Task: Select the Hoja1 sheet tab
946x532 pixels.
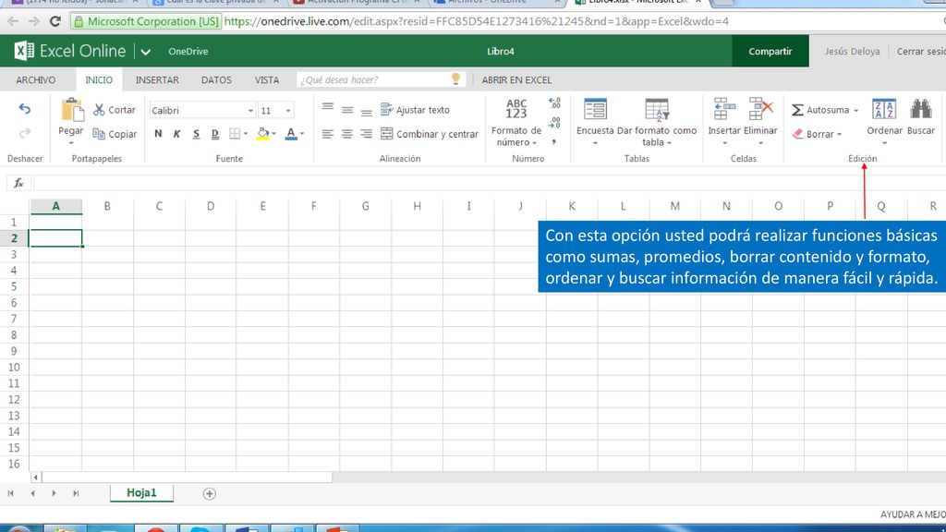Action: pos(141,493)
